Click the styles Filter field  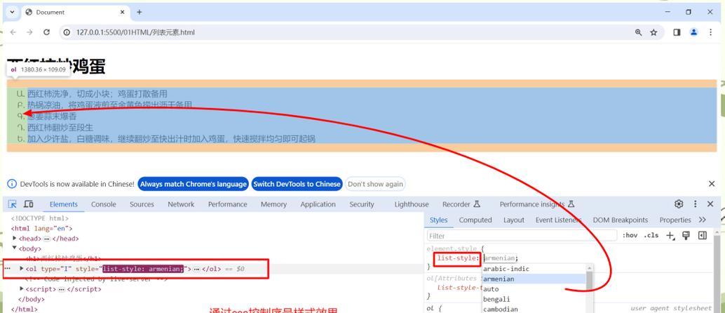point(522,236)
